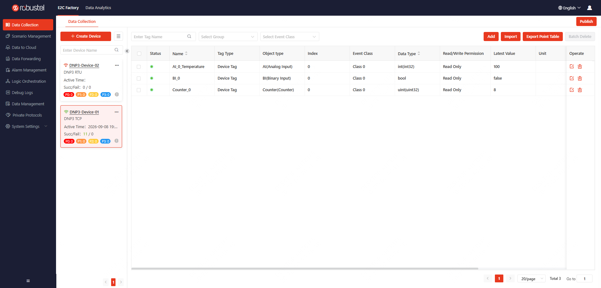This screenshot has width=601, height=288.
Task: Click the tag name search icon
Action: (x=189, y=36)
